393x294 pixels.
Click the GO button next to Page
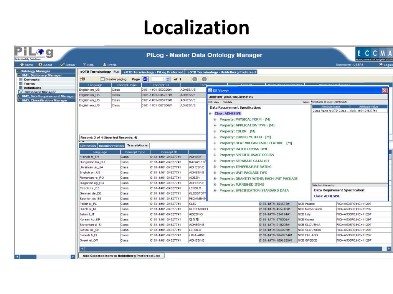(145, 79)
